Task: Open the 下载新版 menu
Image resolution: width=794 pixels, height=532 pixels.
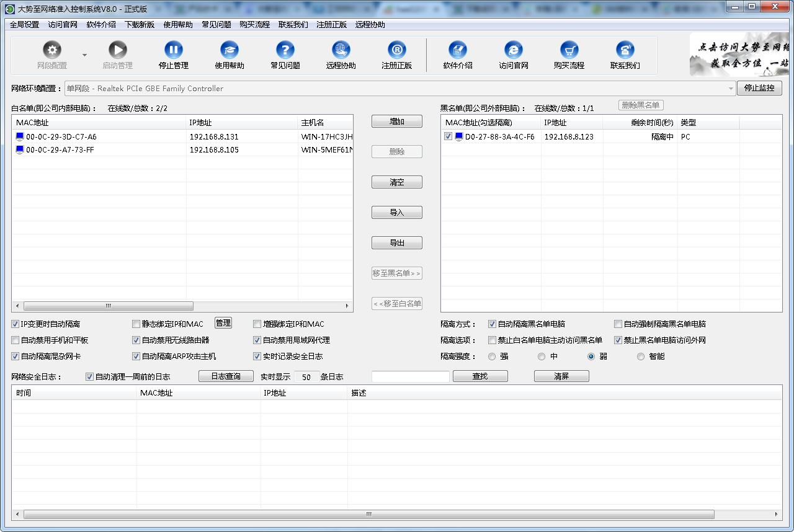Action: click(x=140, y=25)
